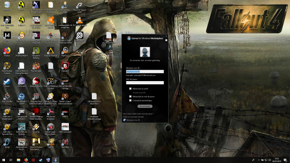Click 'Créer un nouveau compte' link
This screenshot has height=163, width=290.
click(x=134, y=117)
